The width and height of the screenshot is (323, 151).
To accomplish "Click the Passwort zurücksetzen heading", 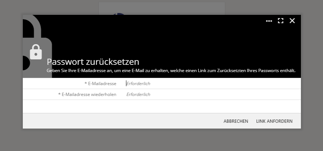I will click(x=93, y=62).
